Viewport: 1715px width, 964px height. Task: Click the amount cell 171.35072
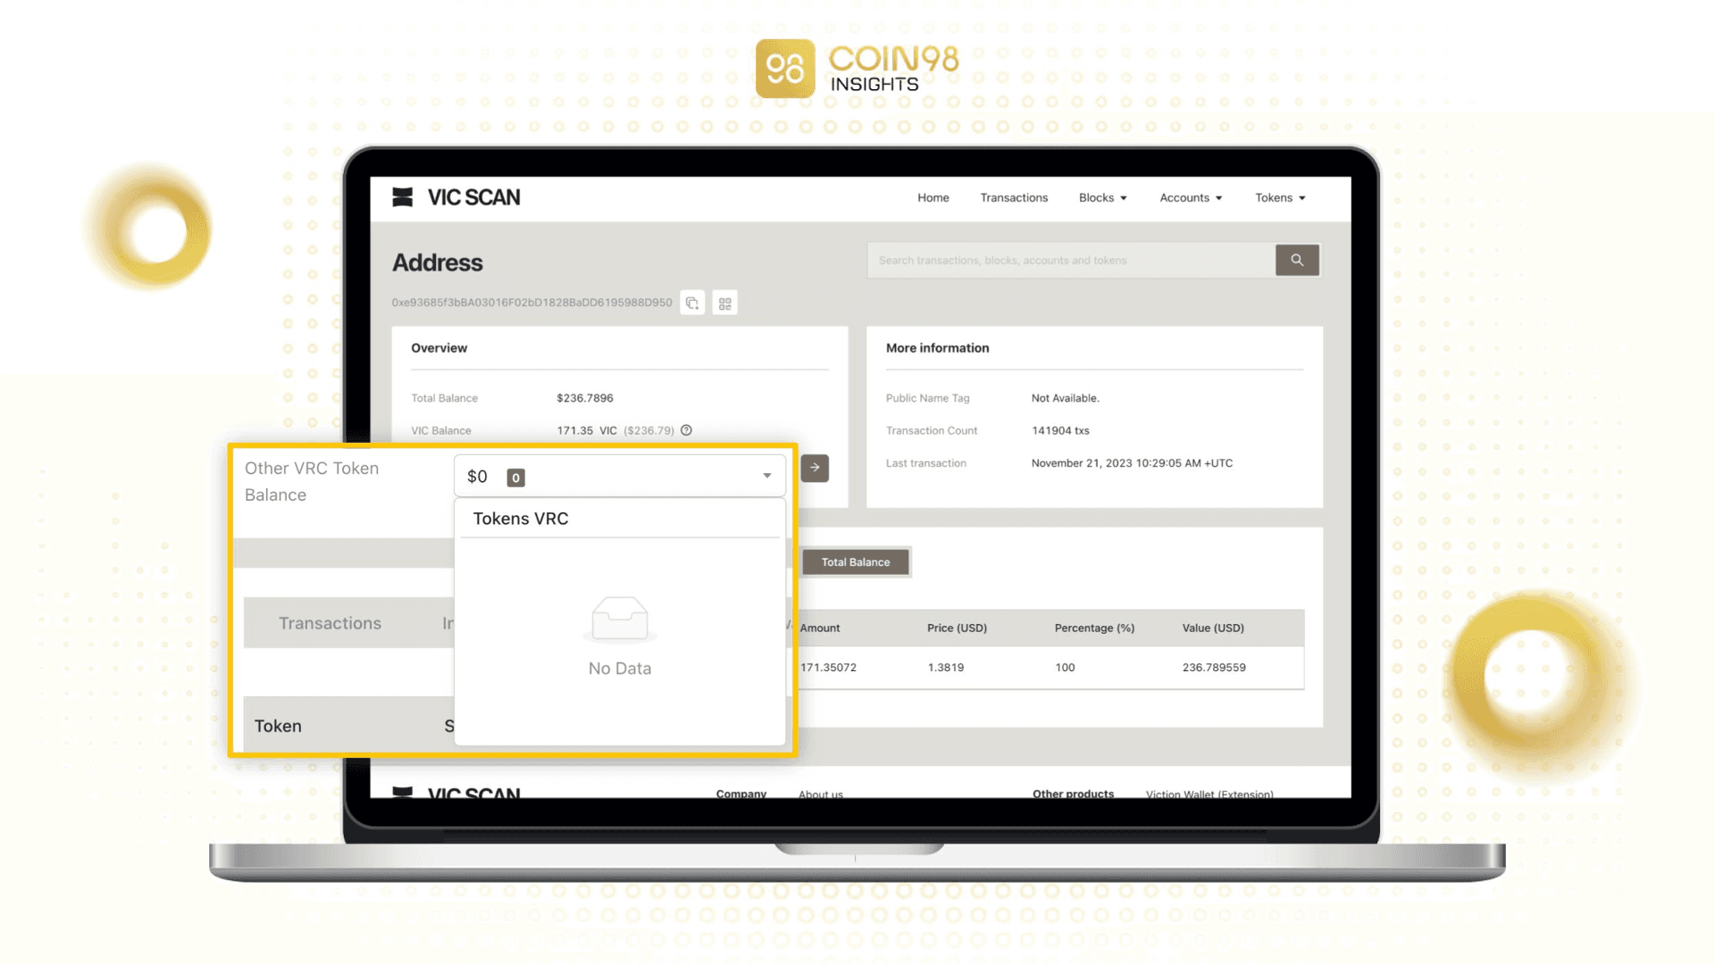click(x=828, y=668)
